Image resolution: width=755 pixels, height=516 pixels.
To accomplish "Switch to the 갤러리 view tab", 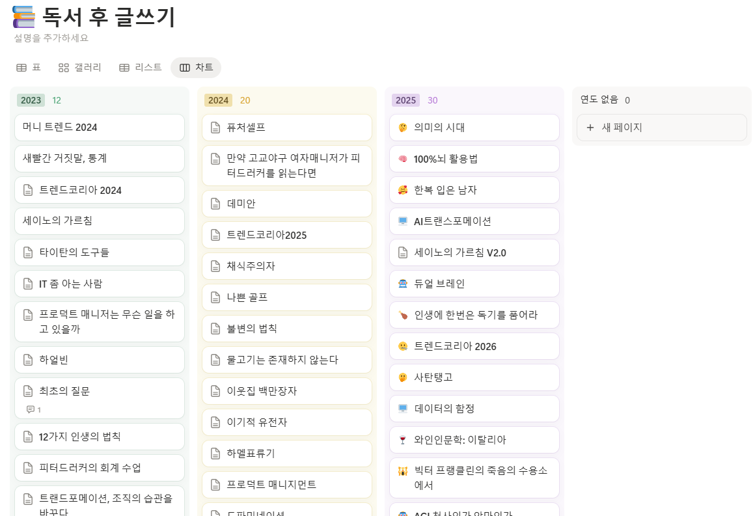I will 79,66.
